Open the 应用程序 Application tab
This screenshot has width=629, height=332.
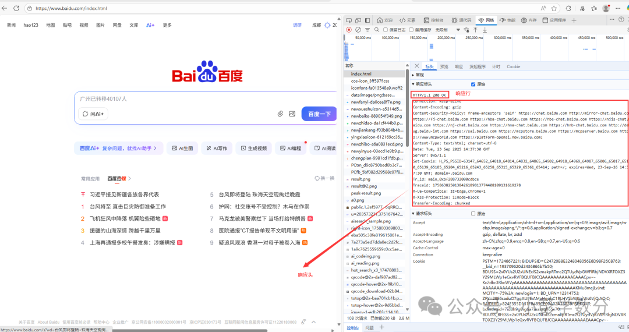point(554,20)
